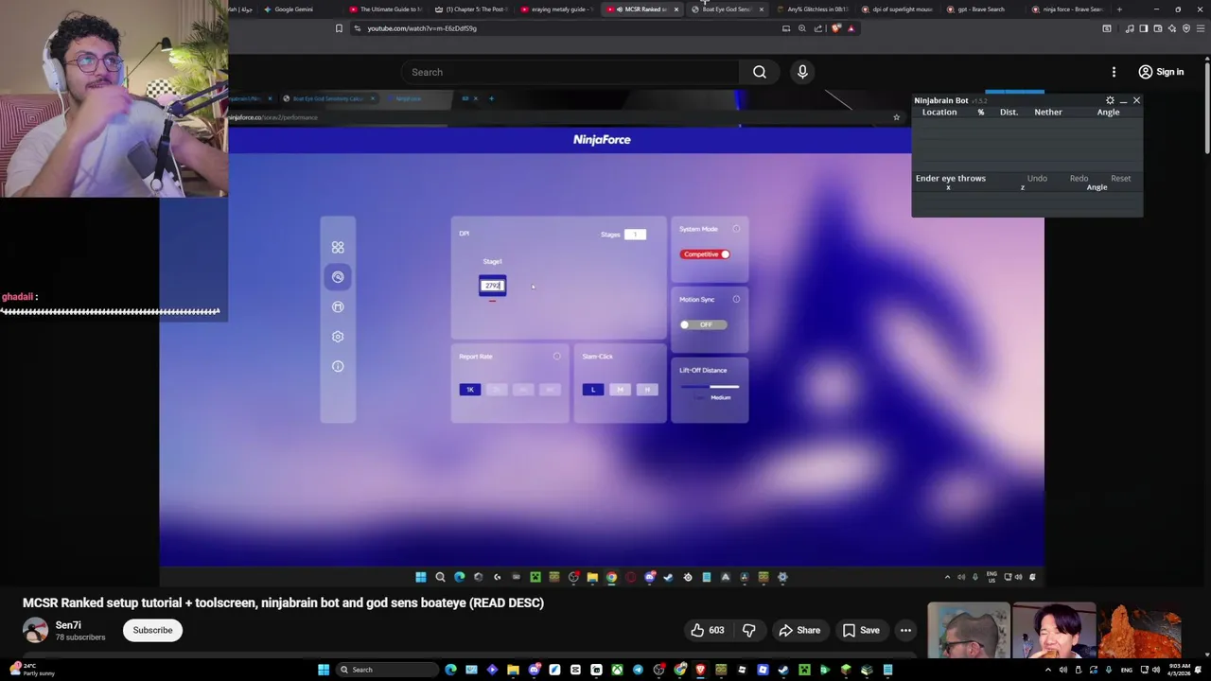Open more actions menu beside Save

(905, 630)
